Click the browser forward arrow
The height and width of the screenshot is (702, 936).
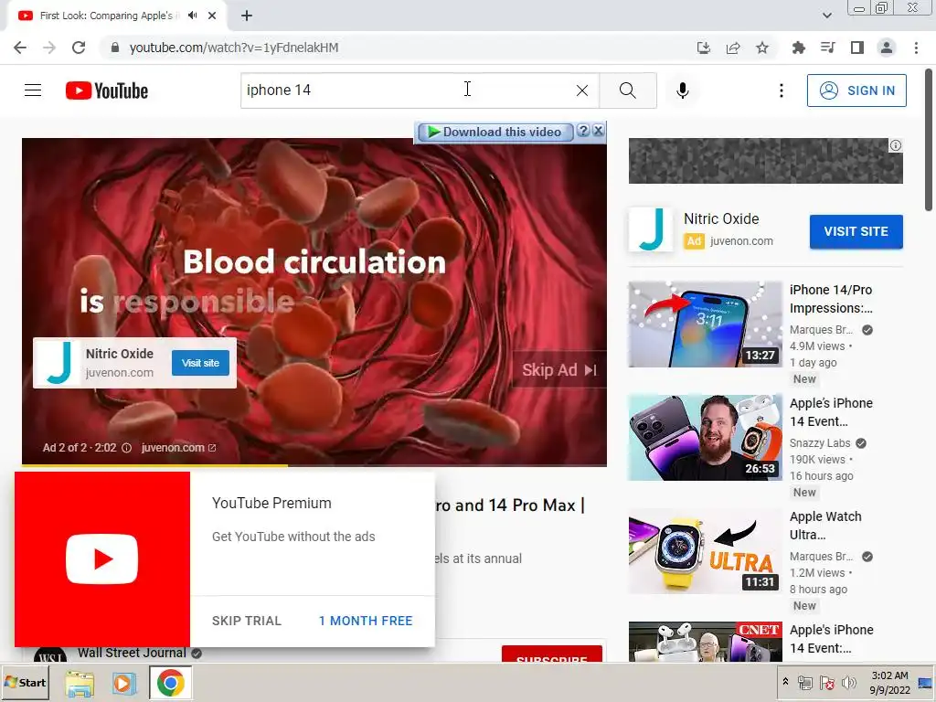49,48
